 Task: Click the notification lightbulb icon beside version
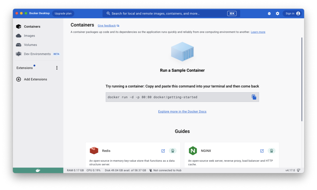pos(298,171)
